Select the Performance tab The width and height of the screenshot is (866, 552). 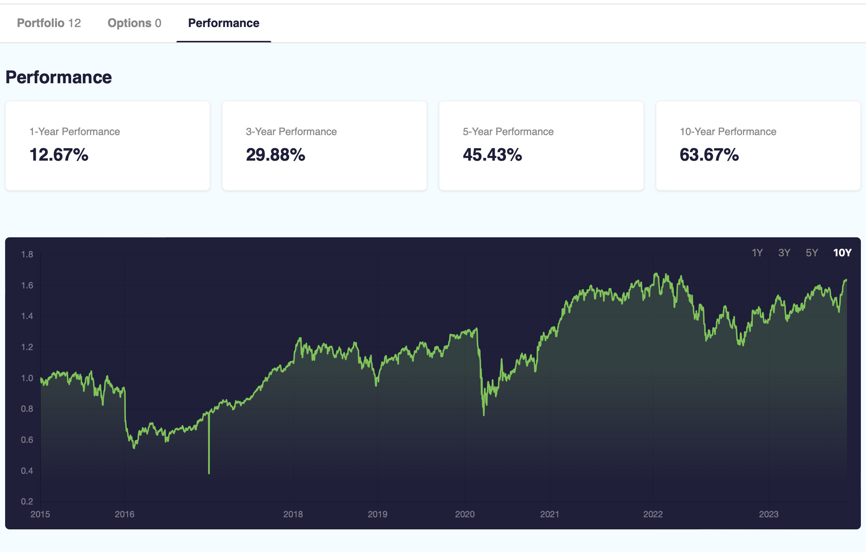pyautogui.click(x=223, y=23)
